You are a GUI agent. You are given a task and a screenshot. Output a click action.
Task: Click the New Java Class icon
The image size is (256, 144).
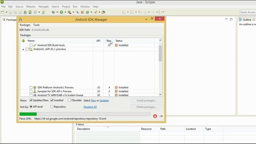(87, 12)
